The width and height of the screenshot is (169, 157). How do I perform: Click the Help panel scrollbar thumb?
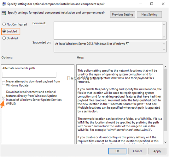[x=166, y=100]
